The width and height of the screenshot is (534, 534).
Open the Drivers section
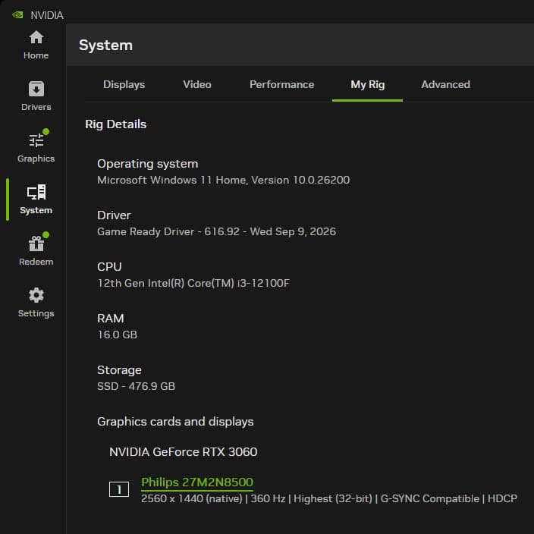36,97
